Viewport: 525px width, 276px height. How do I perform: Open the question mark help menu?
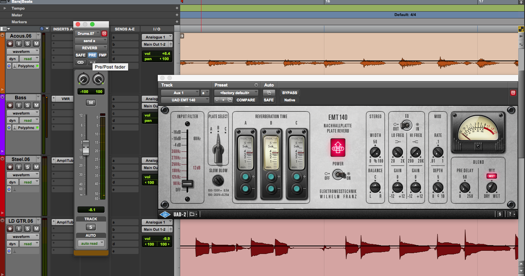pos(511,214)
